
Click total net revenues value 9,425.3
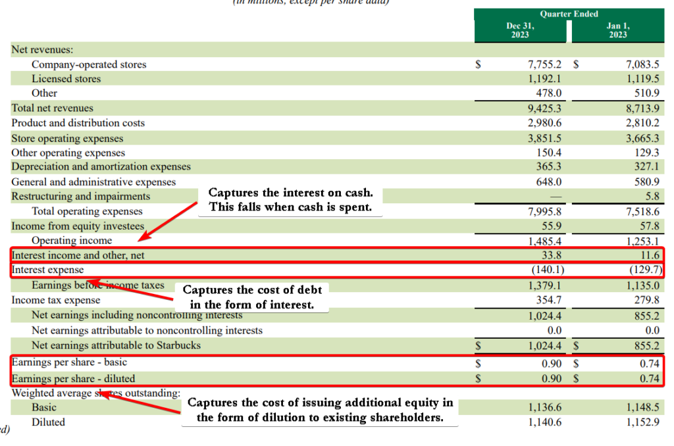tap(544, 109)
